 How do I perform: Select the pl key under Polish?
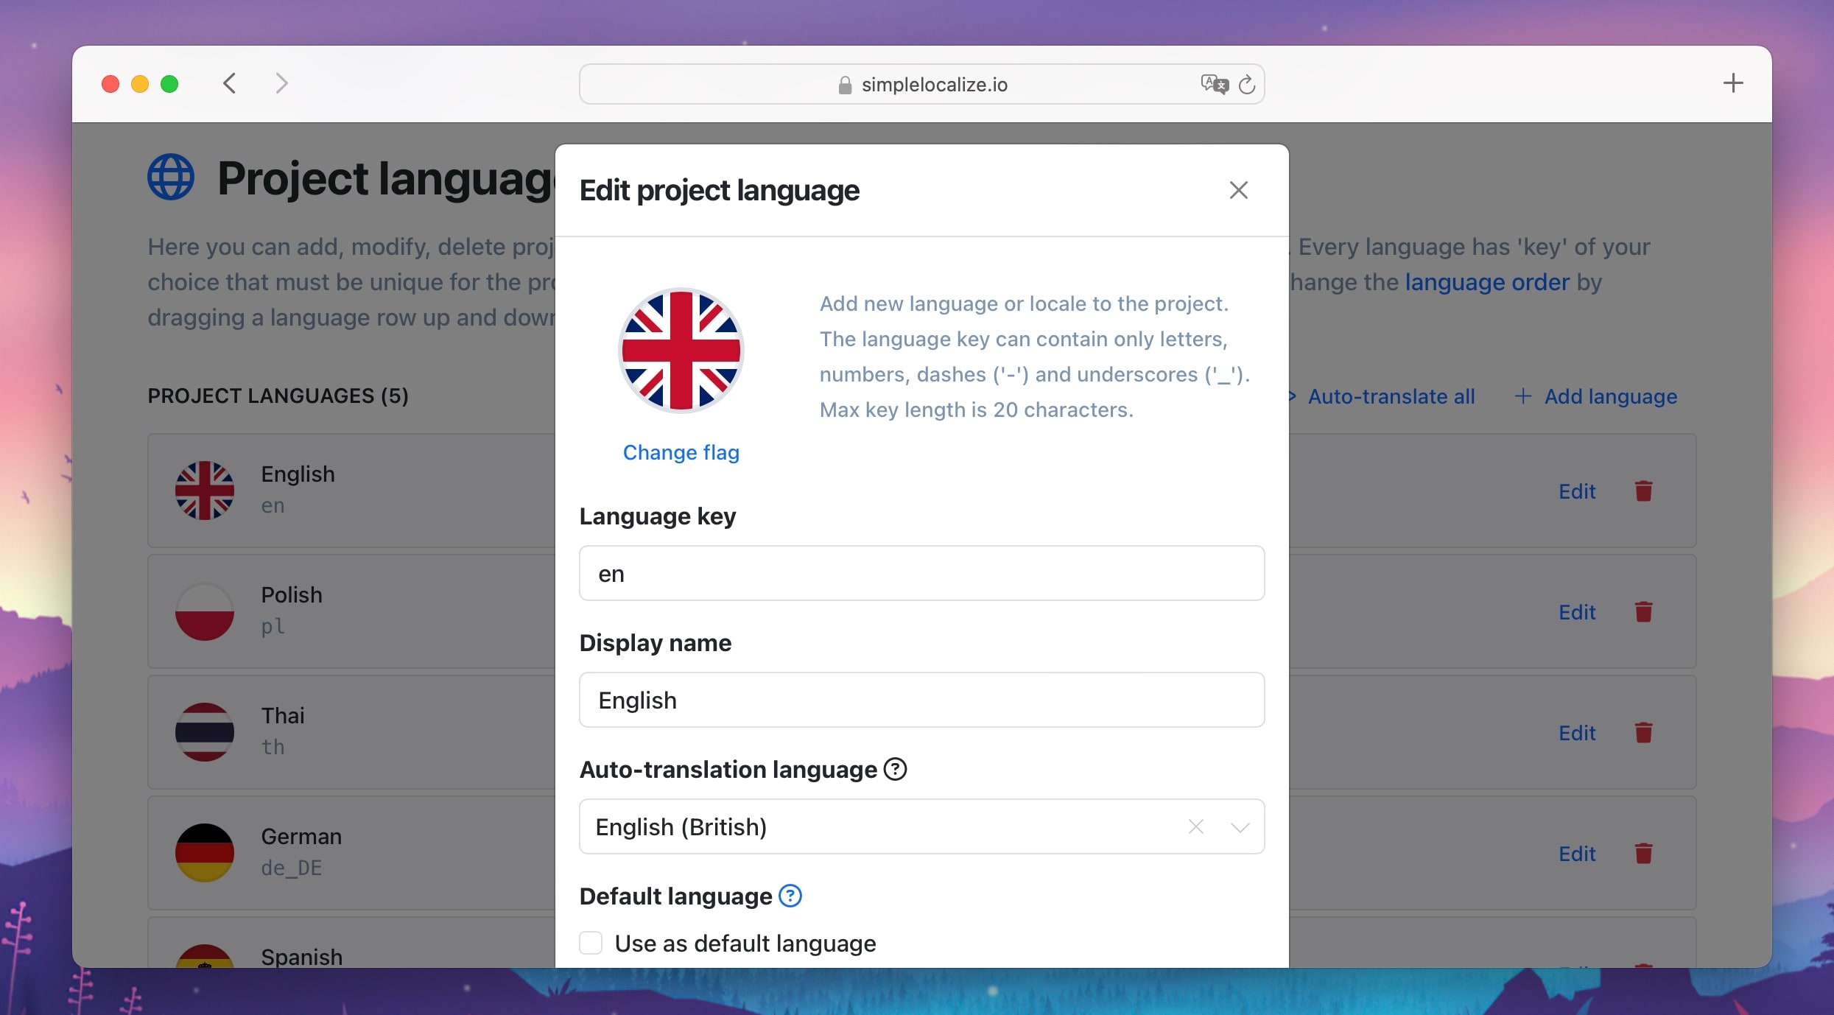point(273,626)
